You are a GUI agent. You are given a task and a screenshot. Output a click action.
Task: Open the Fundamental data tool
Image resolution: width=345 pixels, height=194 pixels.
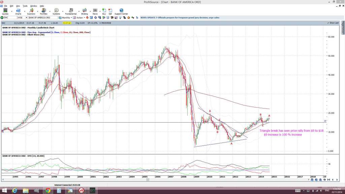tap(71, 11)
